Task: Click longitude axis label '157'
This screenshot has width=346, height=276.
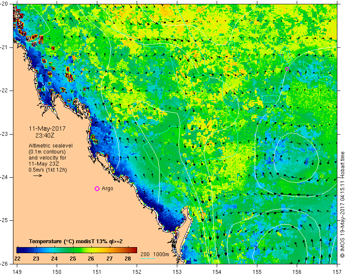Action: (x=337, y=272)
